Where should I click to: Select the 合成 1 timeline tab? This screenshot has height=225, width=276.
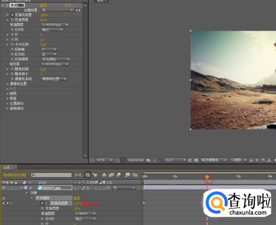(8, 167)
